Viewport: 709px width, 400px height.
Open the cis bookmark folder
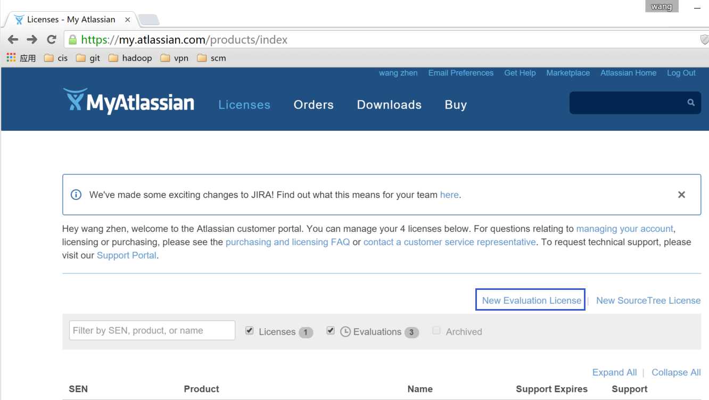[x=56, y=58]
